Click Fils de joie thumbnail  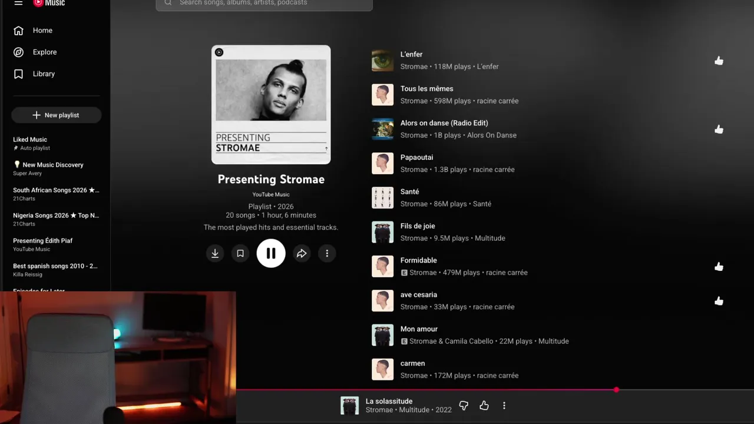[x=382, y=232]
